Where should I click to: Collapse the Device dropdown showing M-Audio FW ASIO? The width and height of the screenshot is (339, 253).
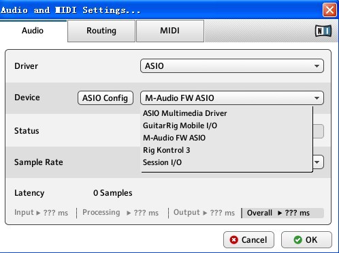click(x=232, y=98)
